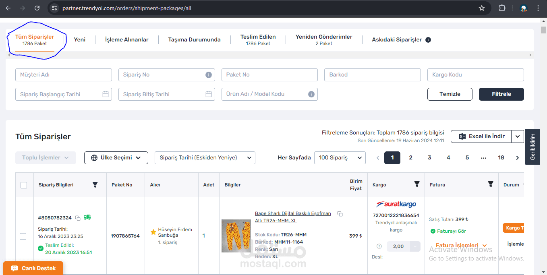Open calendar icon for Sipariş Bitiş Tarihi

tap(209, 94)
